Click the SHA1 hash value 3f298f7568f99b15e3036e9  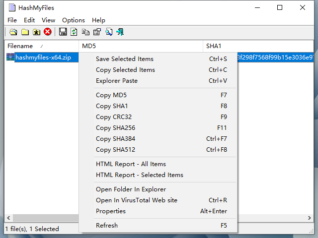pos(275,58)
